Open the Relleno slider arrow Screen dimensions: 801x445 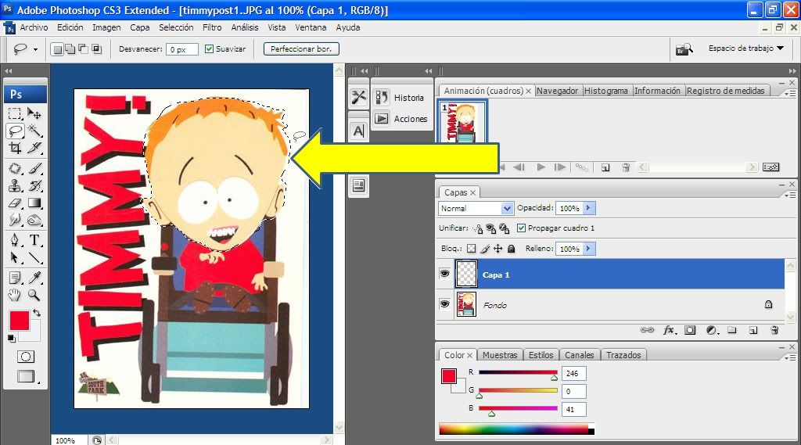point(588,249)
